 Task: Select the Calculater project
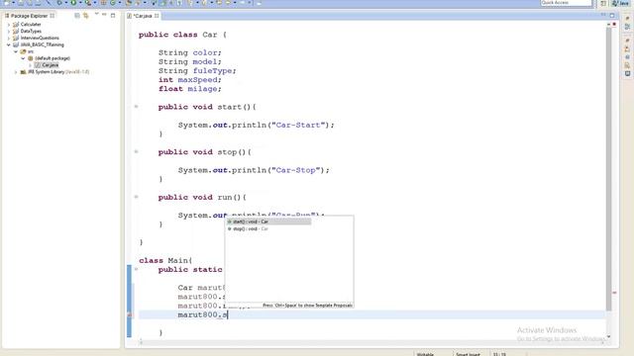(x=31, y=25)
